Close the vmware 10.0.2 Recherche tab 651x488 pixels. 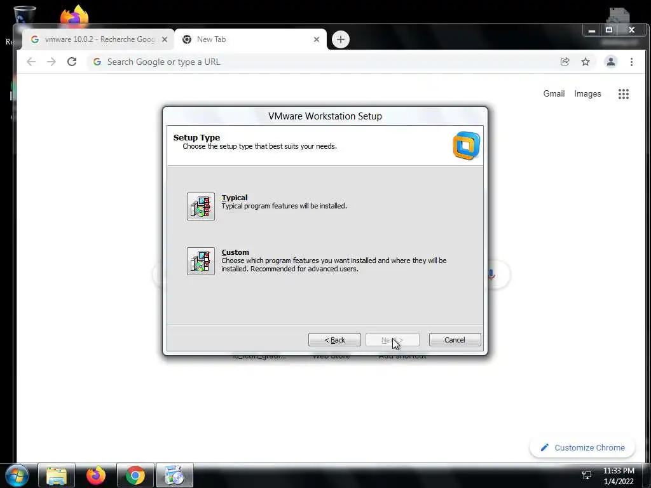pos(165,39)
